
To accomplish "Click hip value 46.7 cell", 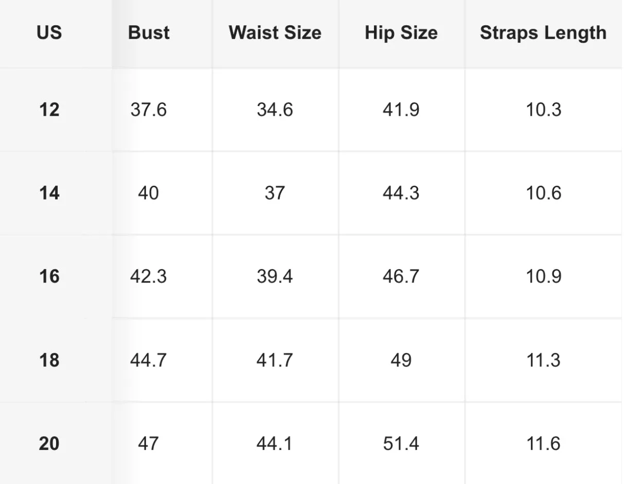I will (x=401, y=277).
